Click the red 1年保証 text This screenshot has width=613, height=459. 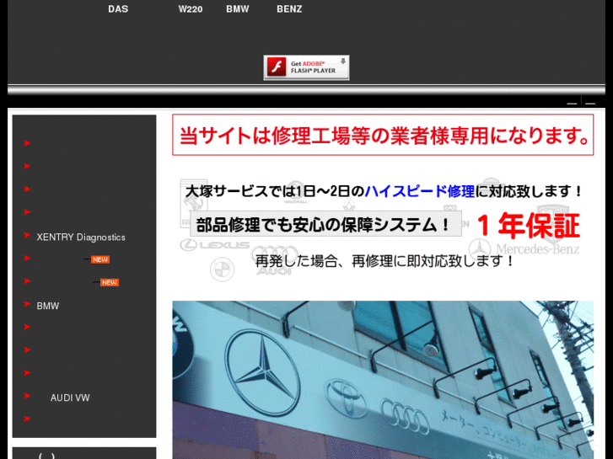[x=528, y=226]
